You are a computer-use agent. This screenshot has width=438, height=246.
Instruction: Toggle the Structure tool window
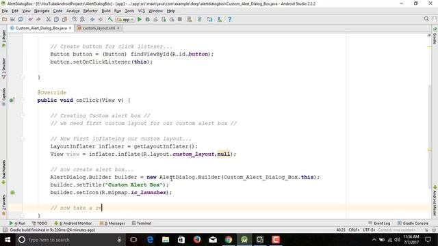[x=3, y=68]
